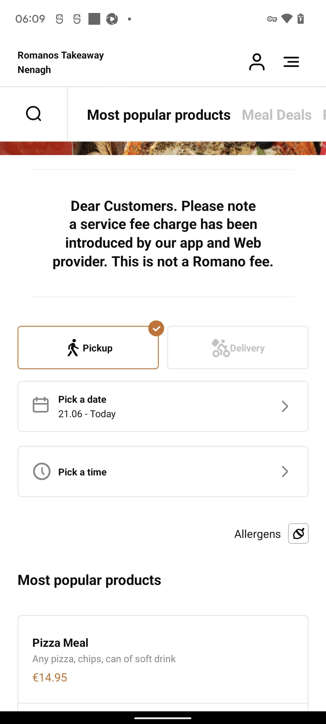The image size is (326, 724).
Task: Switch to Most popular products tab
Action: pos(158,115)
